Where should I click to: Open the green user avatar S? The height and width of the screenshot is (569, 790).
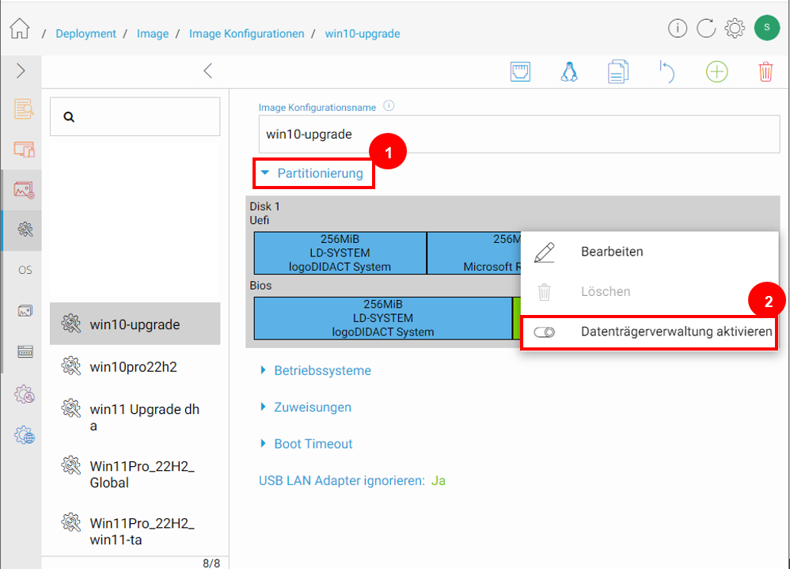(767, 28)
